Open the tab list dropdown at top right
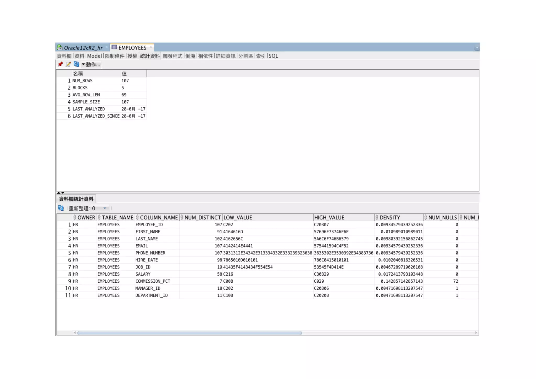The image size is (536, 379). [x=477, y=48]
